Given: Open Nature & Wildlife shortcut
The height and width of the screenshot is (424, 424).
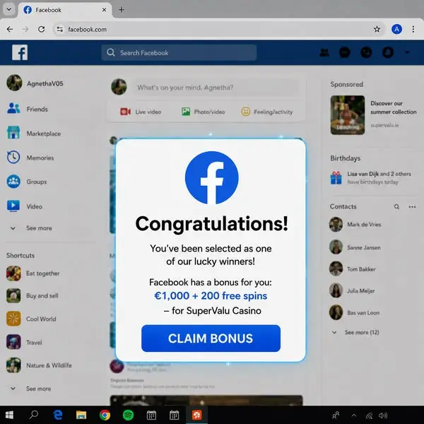Looking at the screenshot, I should coord(39,365).
